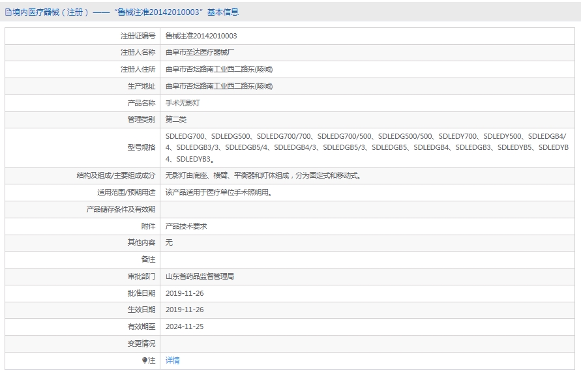The height and width of the screenshot is (376, 581).
Task: Select 其他内容 value 无
Action: pyautogui.click(x=169, y=242)
